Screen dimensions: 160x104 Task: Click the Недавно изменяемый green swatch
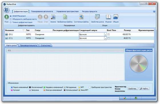(x=44, y=87)
